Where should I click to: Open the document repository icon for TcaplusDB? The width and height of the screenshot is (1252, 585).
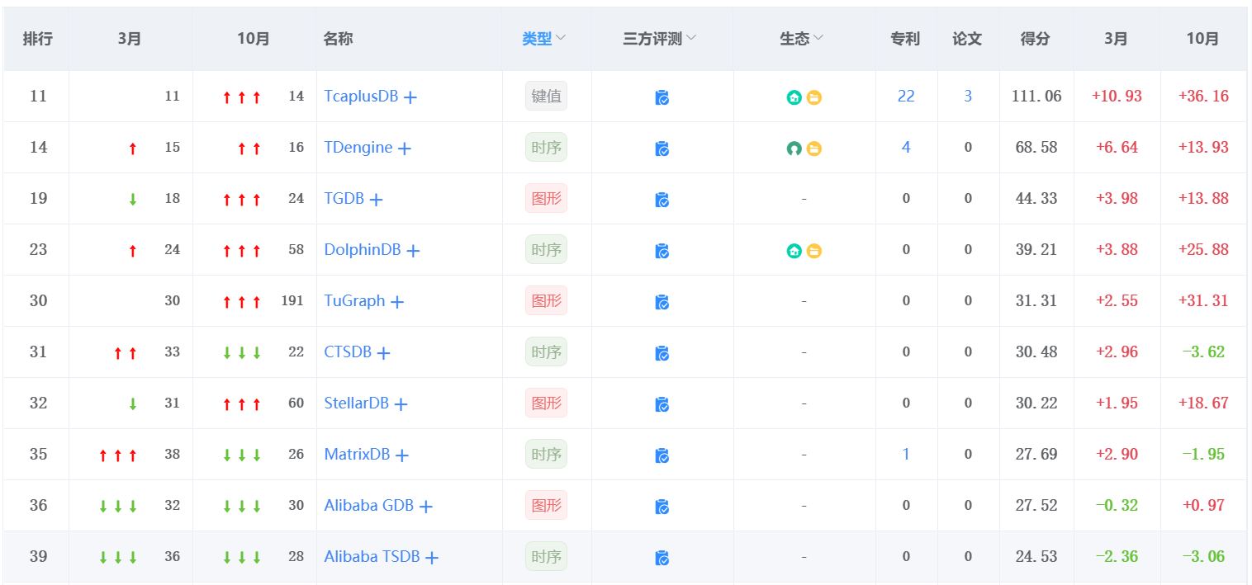[x=815, y=97]
